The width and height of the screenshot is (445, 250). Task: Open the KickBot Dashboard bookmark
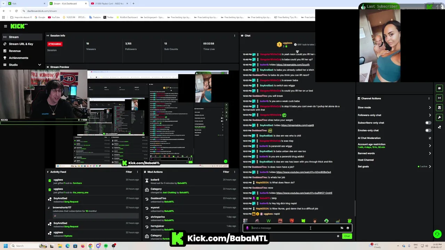click(x=127, y=17)
